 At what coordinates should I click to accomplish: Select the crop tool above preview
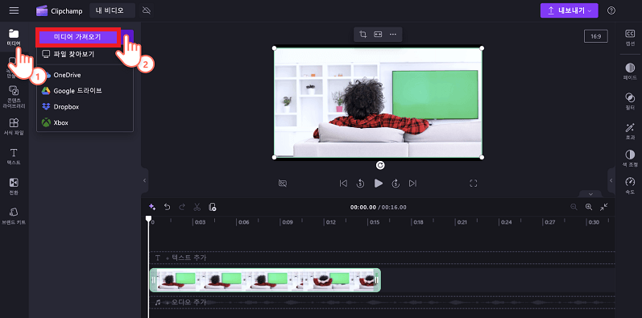tap(362, 35)
